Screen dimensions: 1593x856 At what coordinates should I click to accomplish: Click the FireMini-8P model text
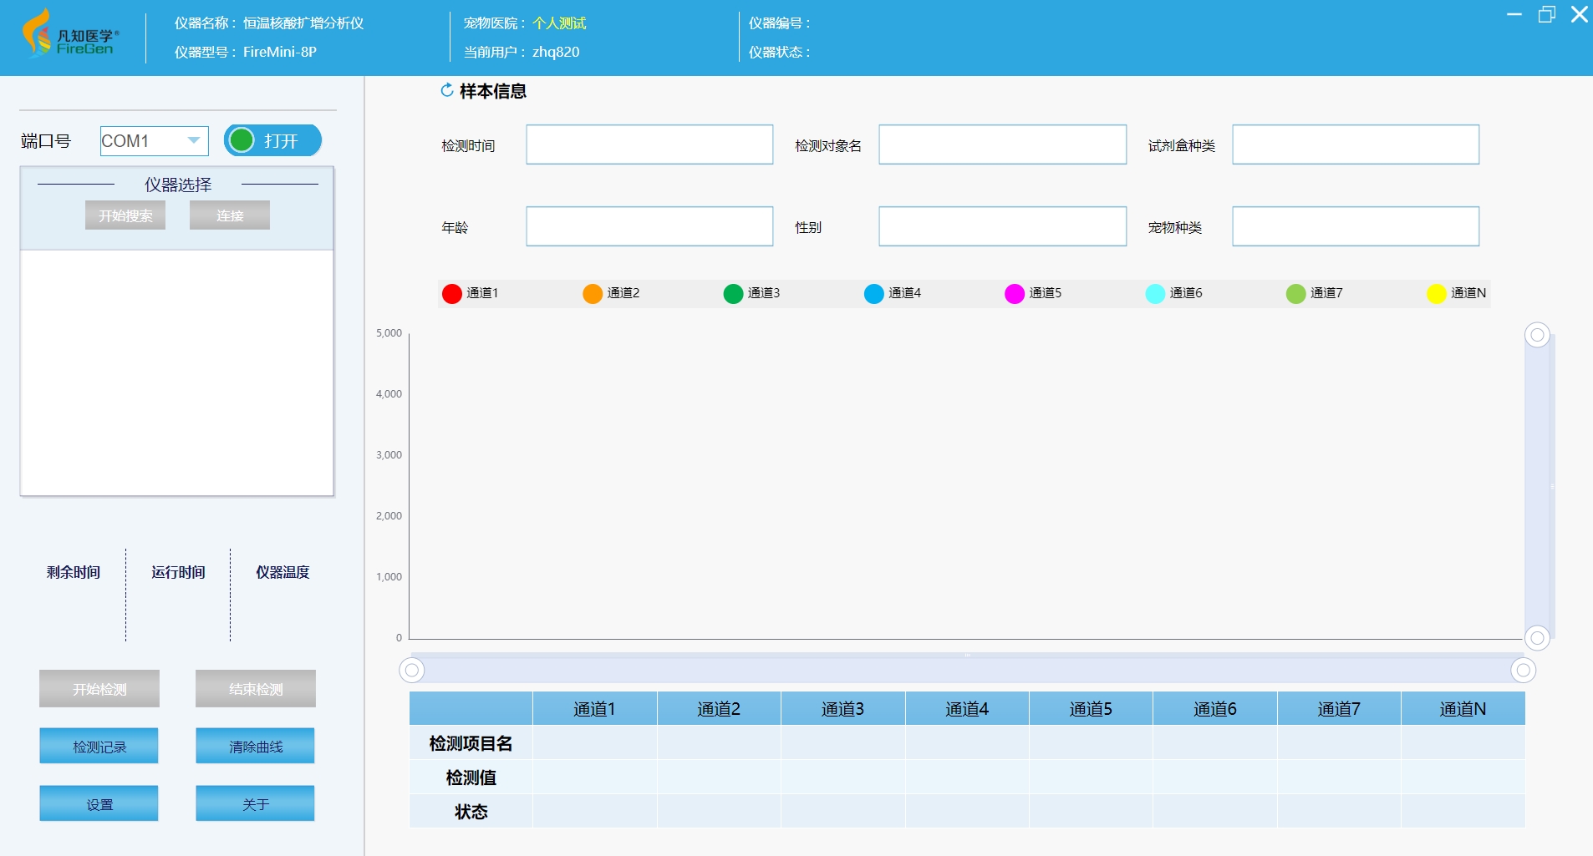280,52
